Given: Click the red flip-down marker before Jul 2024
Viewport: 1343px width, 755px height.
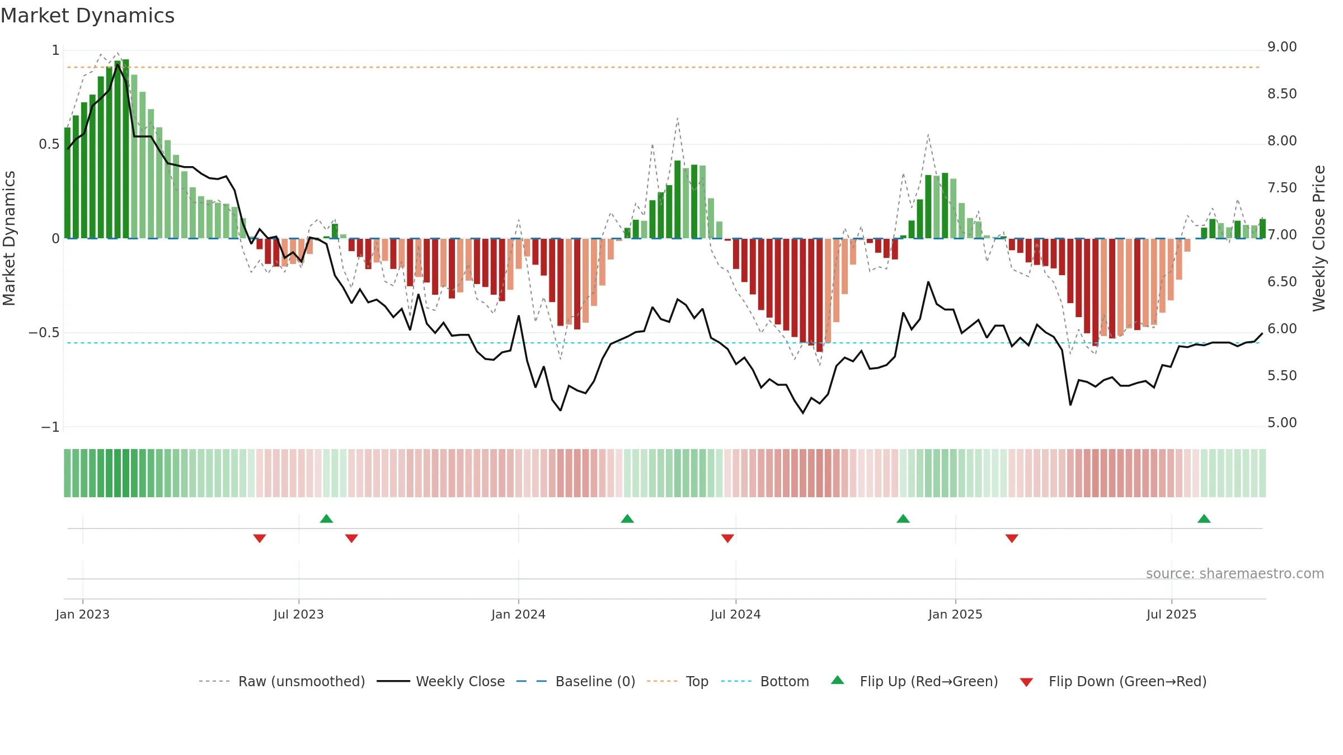Looking at the screenshot, I should 727,538.
